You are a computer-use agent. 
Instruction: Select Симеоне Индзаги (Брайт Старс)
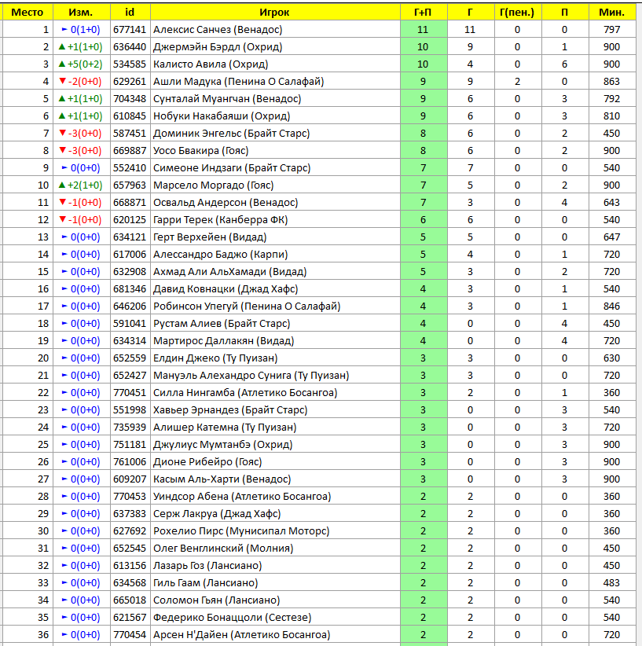[x=275, y=168]
